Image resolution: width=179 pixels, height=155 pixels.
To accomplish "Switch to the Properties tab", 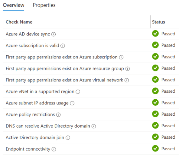I will [44, 5].
